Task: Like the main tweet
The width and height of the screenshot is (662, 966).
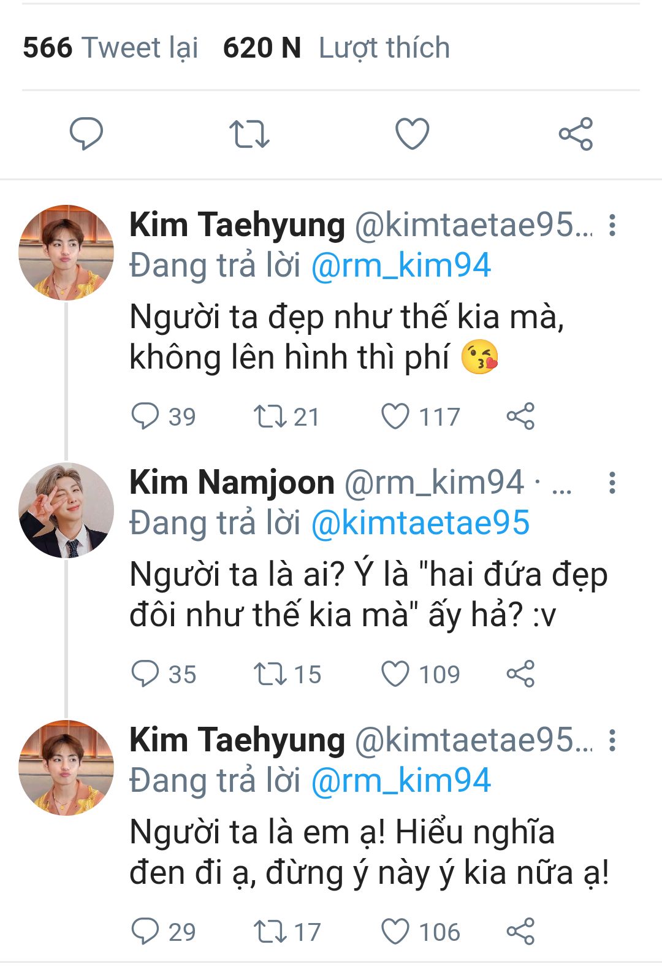Action: (412, 134)
